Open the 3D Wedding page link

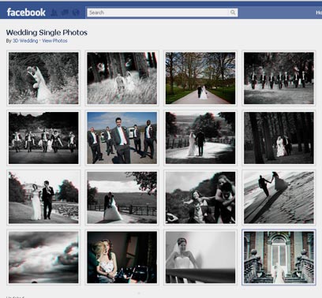coord(25,41)
